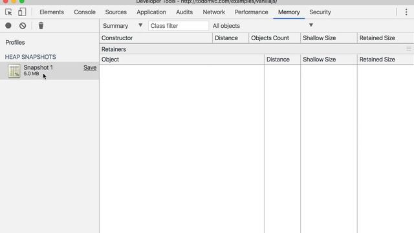Image resolution: width=414 pixels, height=233 pixels.
Task: Sort by Objects Count column header
Action: coord(274,38)
